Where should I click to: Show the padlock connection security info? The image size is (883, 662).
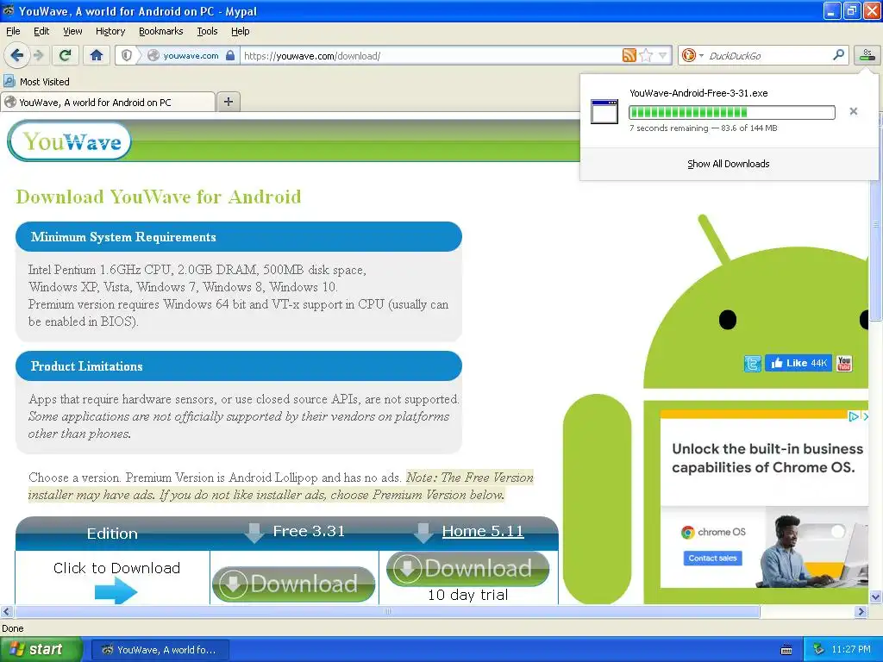coord(229,55)
